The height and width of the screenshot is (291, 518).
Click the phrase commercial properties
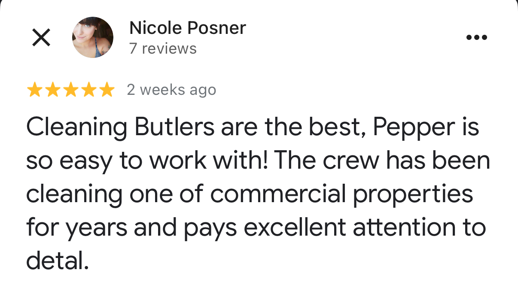tap(342, 194)
